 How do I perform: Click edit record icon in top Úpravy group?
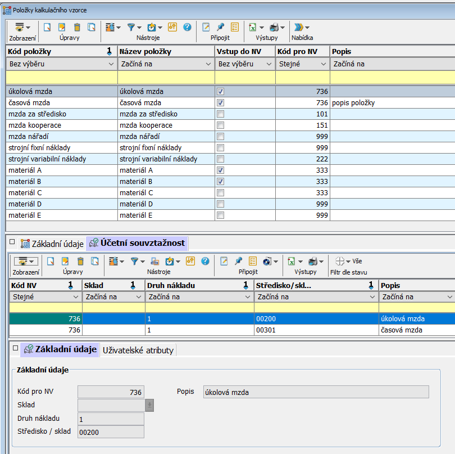click(62, 28)
